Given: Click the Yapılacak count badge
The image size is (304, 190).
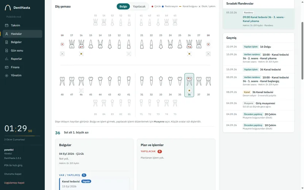Looking at the screenshot, I should point(160,151).
